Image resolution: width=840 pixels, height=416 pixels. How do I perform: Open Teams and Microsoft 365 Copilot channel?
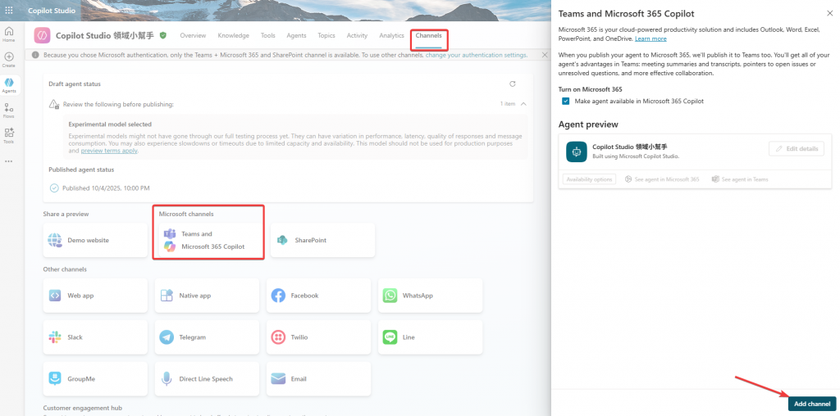pos(211,240)
